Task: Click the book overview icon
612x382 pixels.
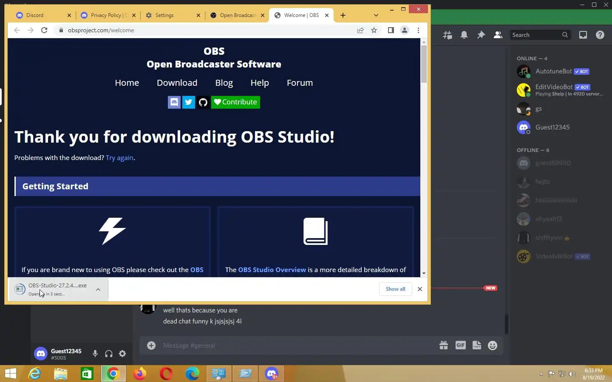Action: 316,231
